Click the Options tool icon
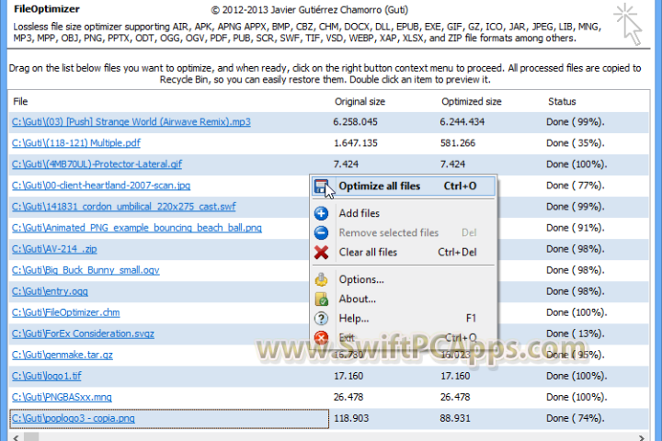 click(321, 279)
